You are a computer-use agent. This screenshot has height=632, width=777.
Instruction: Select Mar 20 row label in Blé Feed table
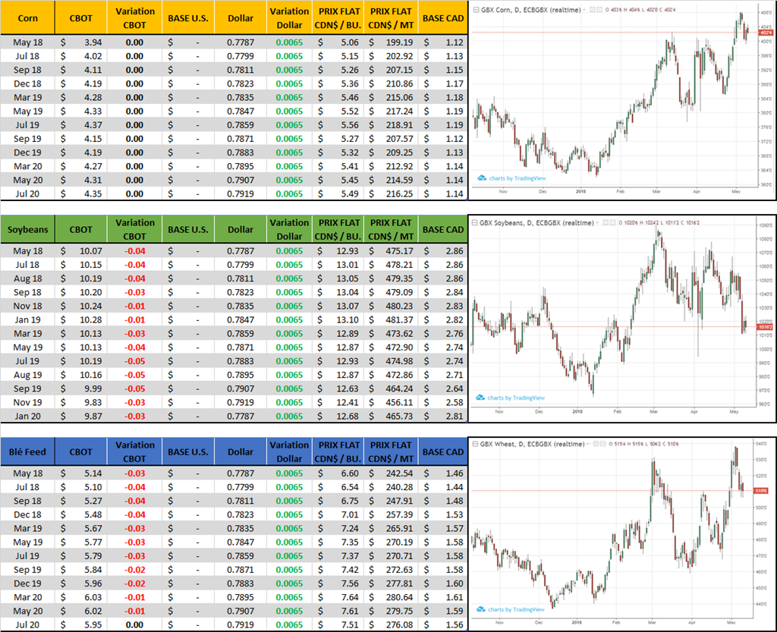tap(28, 597)
